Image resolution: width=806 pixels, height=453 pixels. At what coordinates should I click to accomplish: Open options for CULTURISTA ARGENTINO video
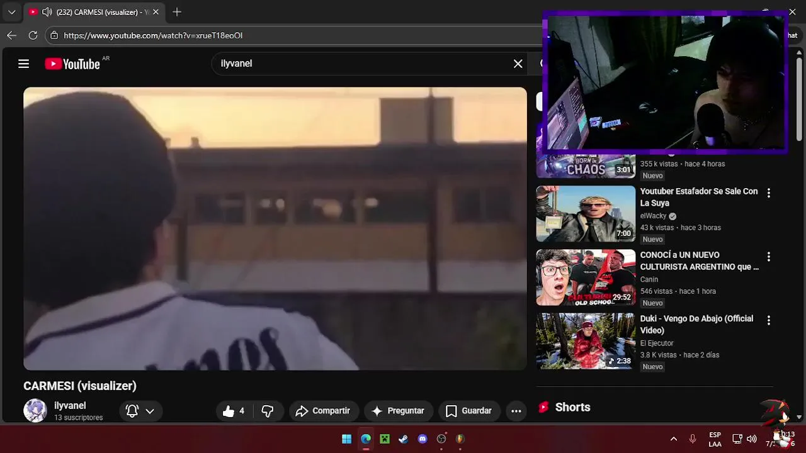point(768,257)
